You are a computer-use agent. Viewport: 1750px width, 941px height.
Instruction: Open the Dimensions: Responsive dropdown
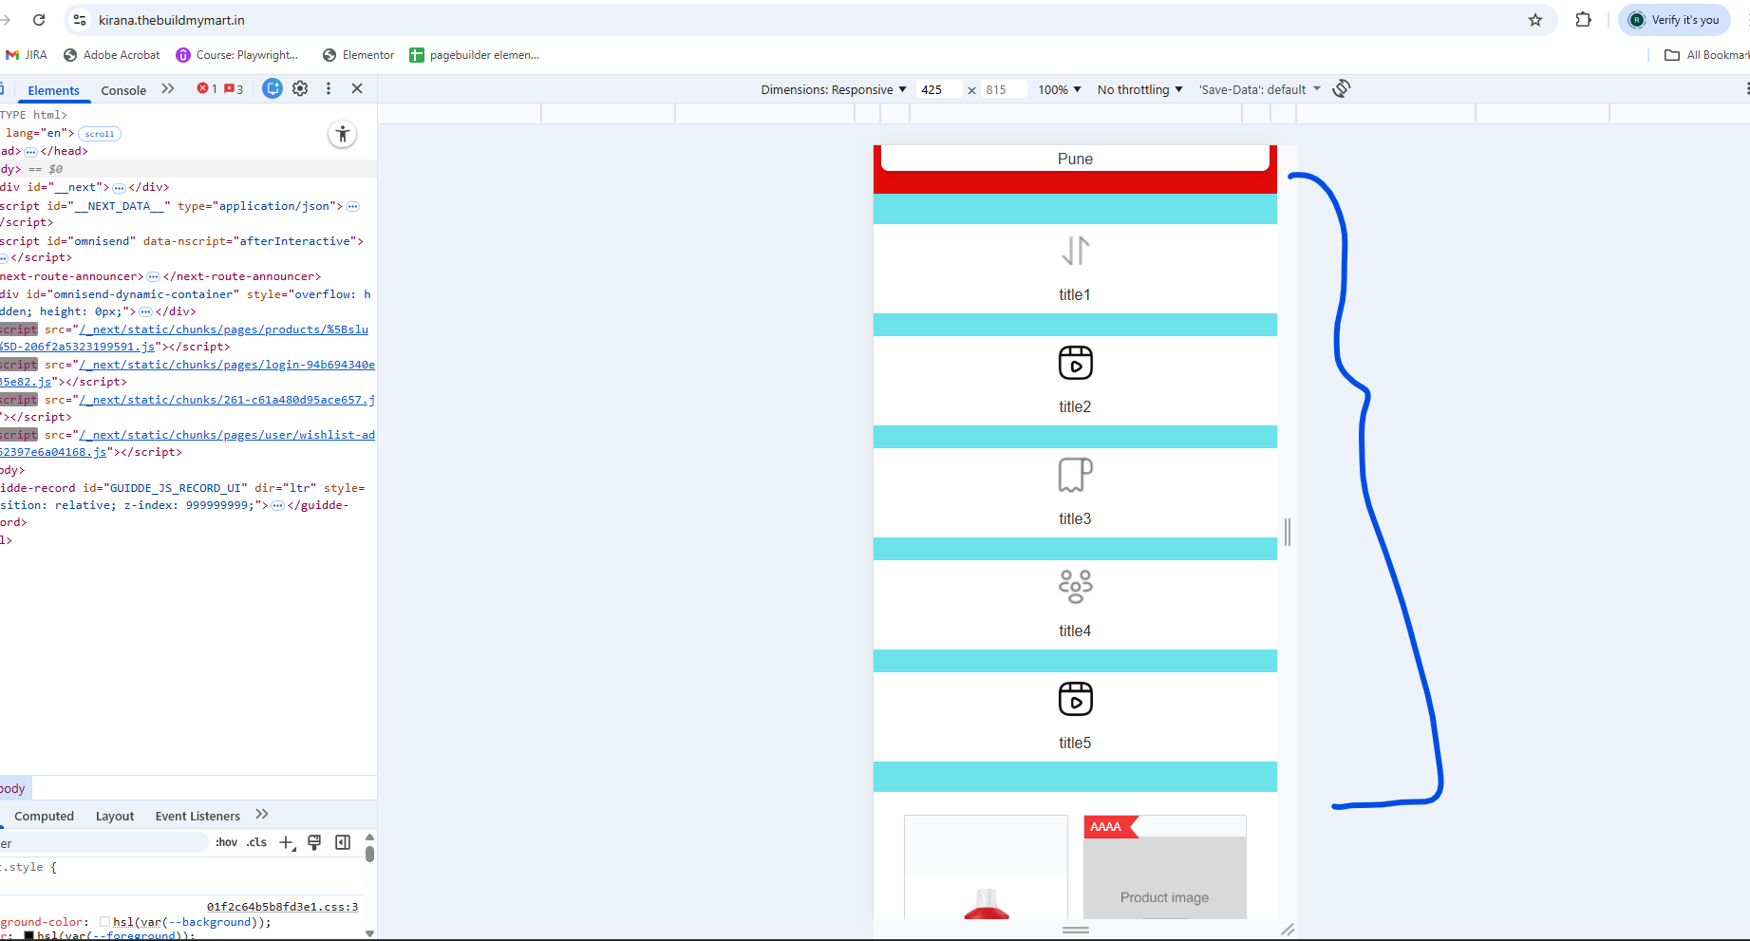click(834, 90)
